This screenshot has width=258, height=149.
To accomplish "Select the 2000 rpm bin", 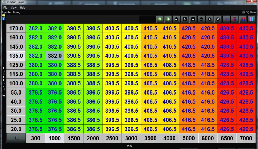I will (x=93, y=138).
